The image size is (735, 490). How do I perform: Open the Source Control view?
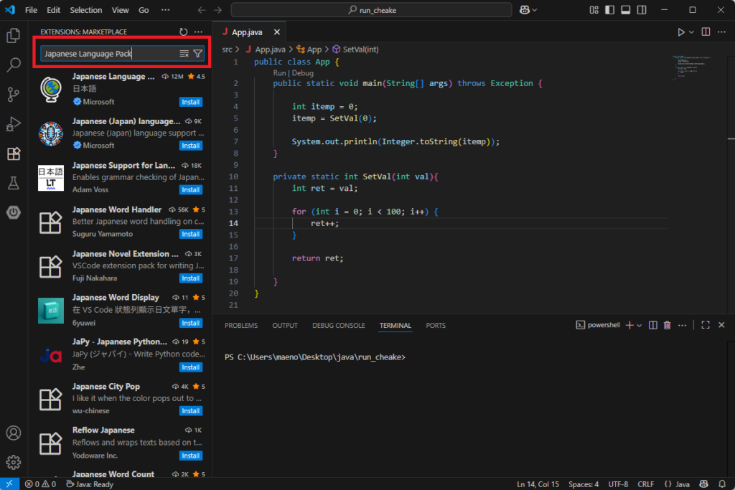[14, 95]
